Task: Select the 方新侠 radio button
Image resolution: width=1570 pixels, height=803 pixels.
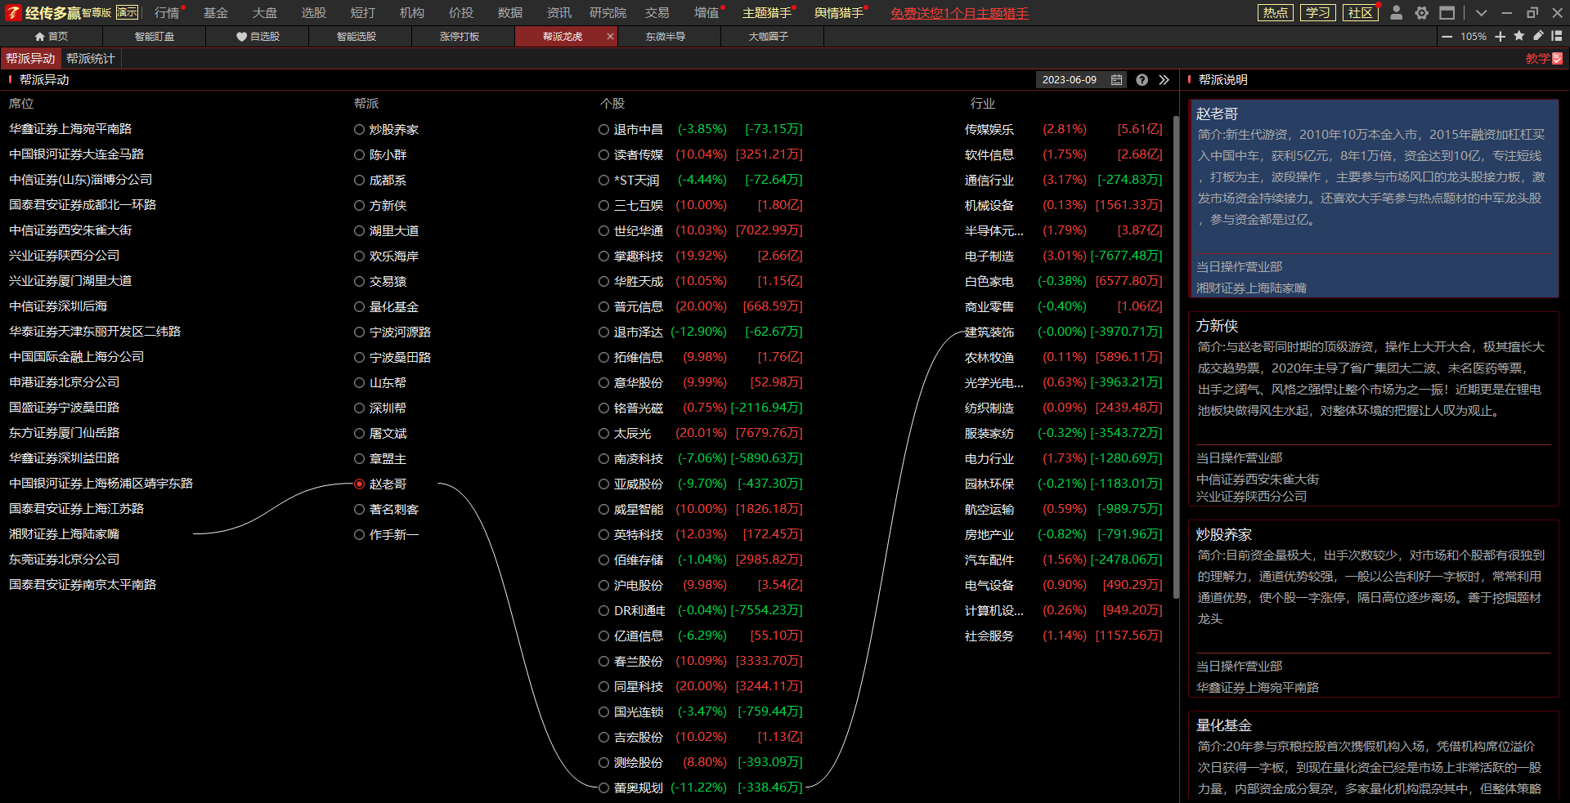Action: click(x=359, y=205)
